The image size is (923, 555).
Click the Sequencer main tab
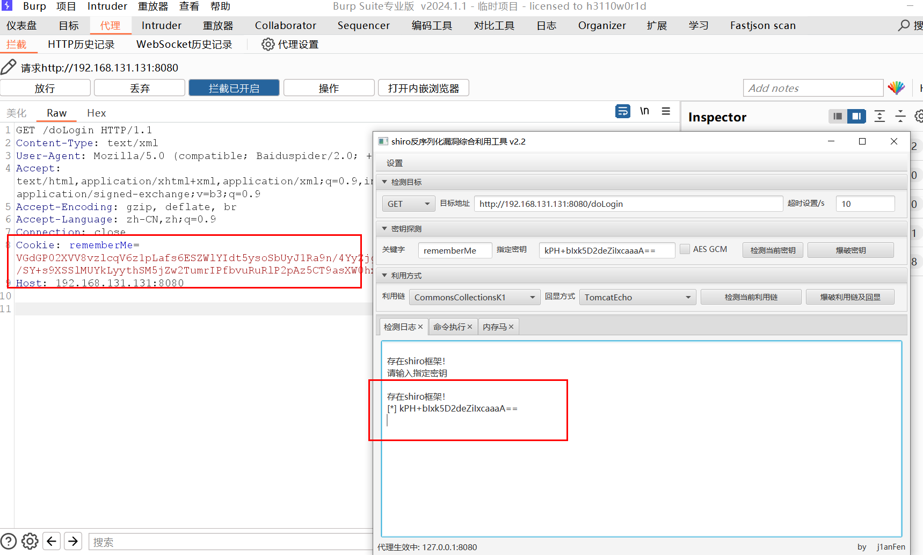pyautogui.click(x=364, y=25)
